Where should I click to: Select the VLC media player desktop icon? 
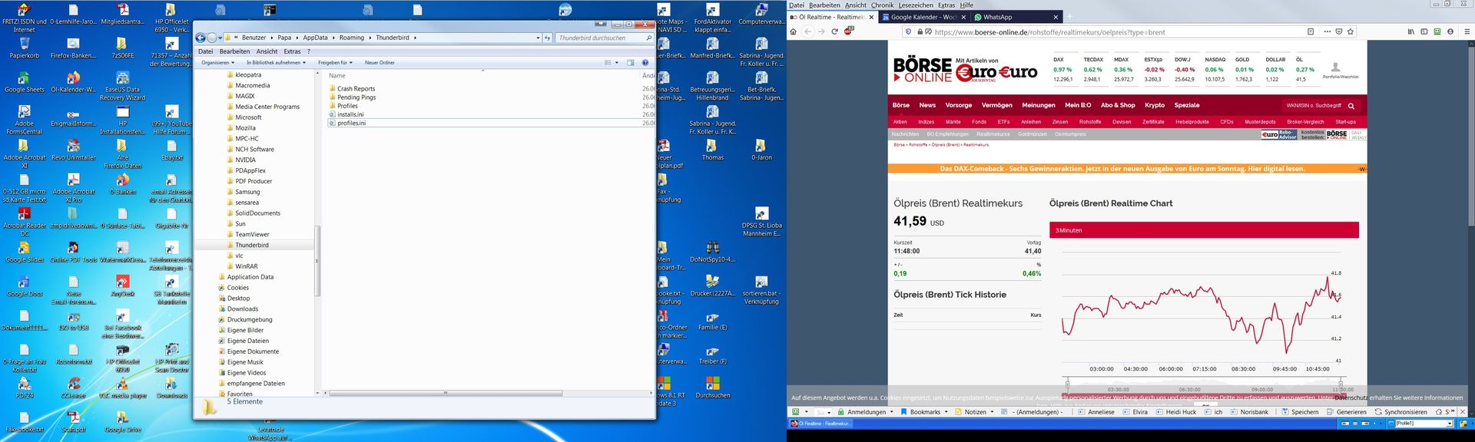tap(123, 386)
